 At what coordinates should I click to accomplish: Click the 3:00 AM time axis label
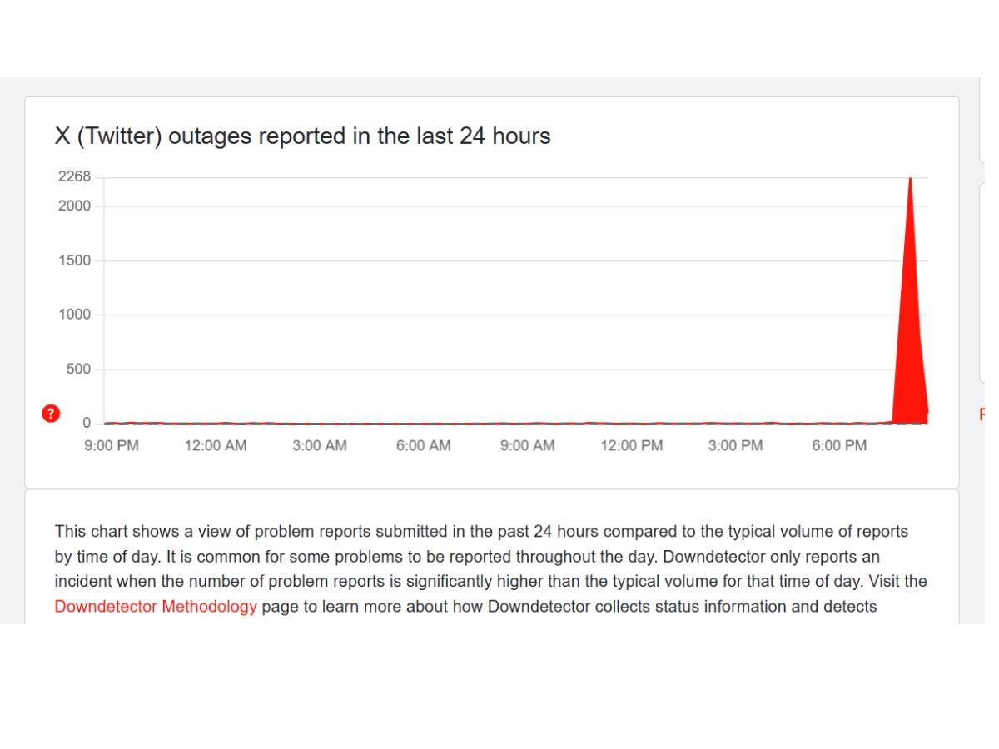pos(320,445)
